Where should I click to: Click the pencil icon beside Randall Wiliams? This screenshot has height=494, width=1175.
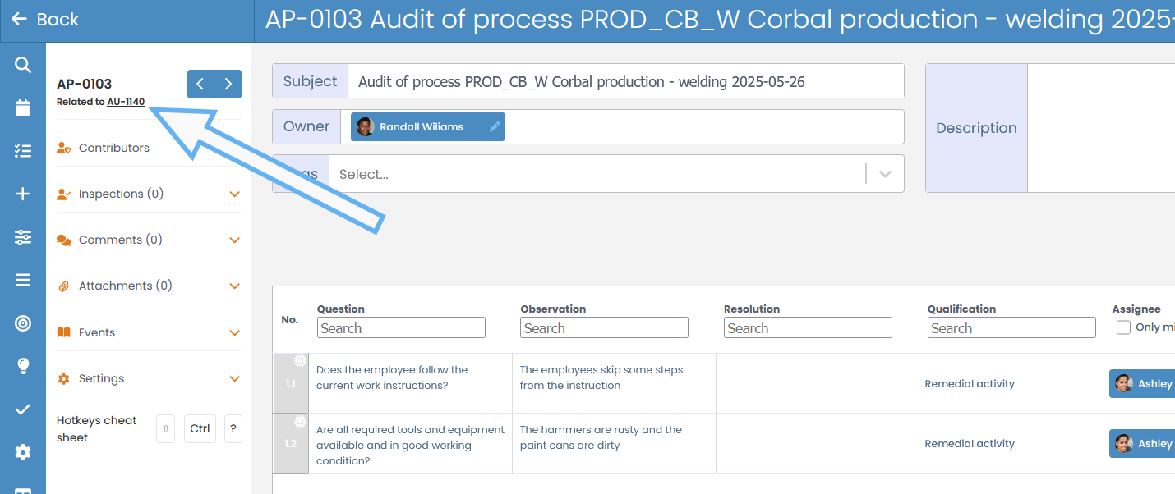[494, 127]
